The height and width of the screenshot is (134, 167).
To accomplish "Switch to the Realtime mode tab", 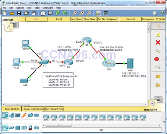I will pyautogui.click(x=151, y=110).
